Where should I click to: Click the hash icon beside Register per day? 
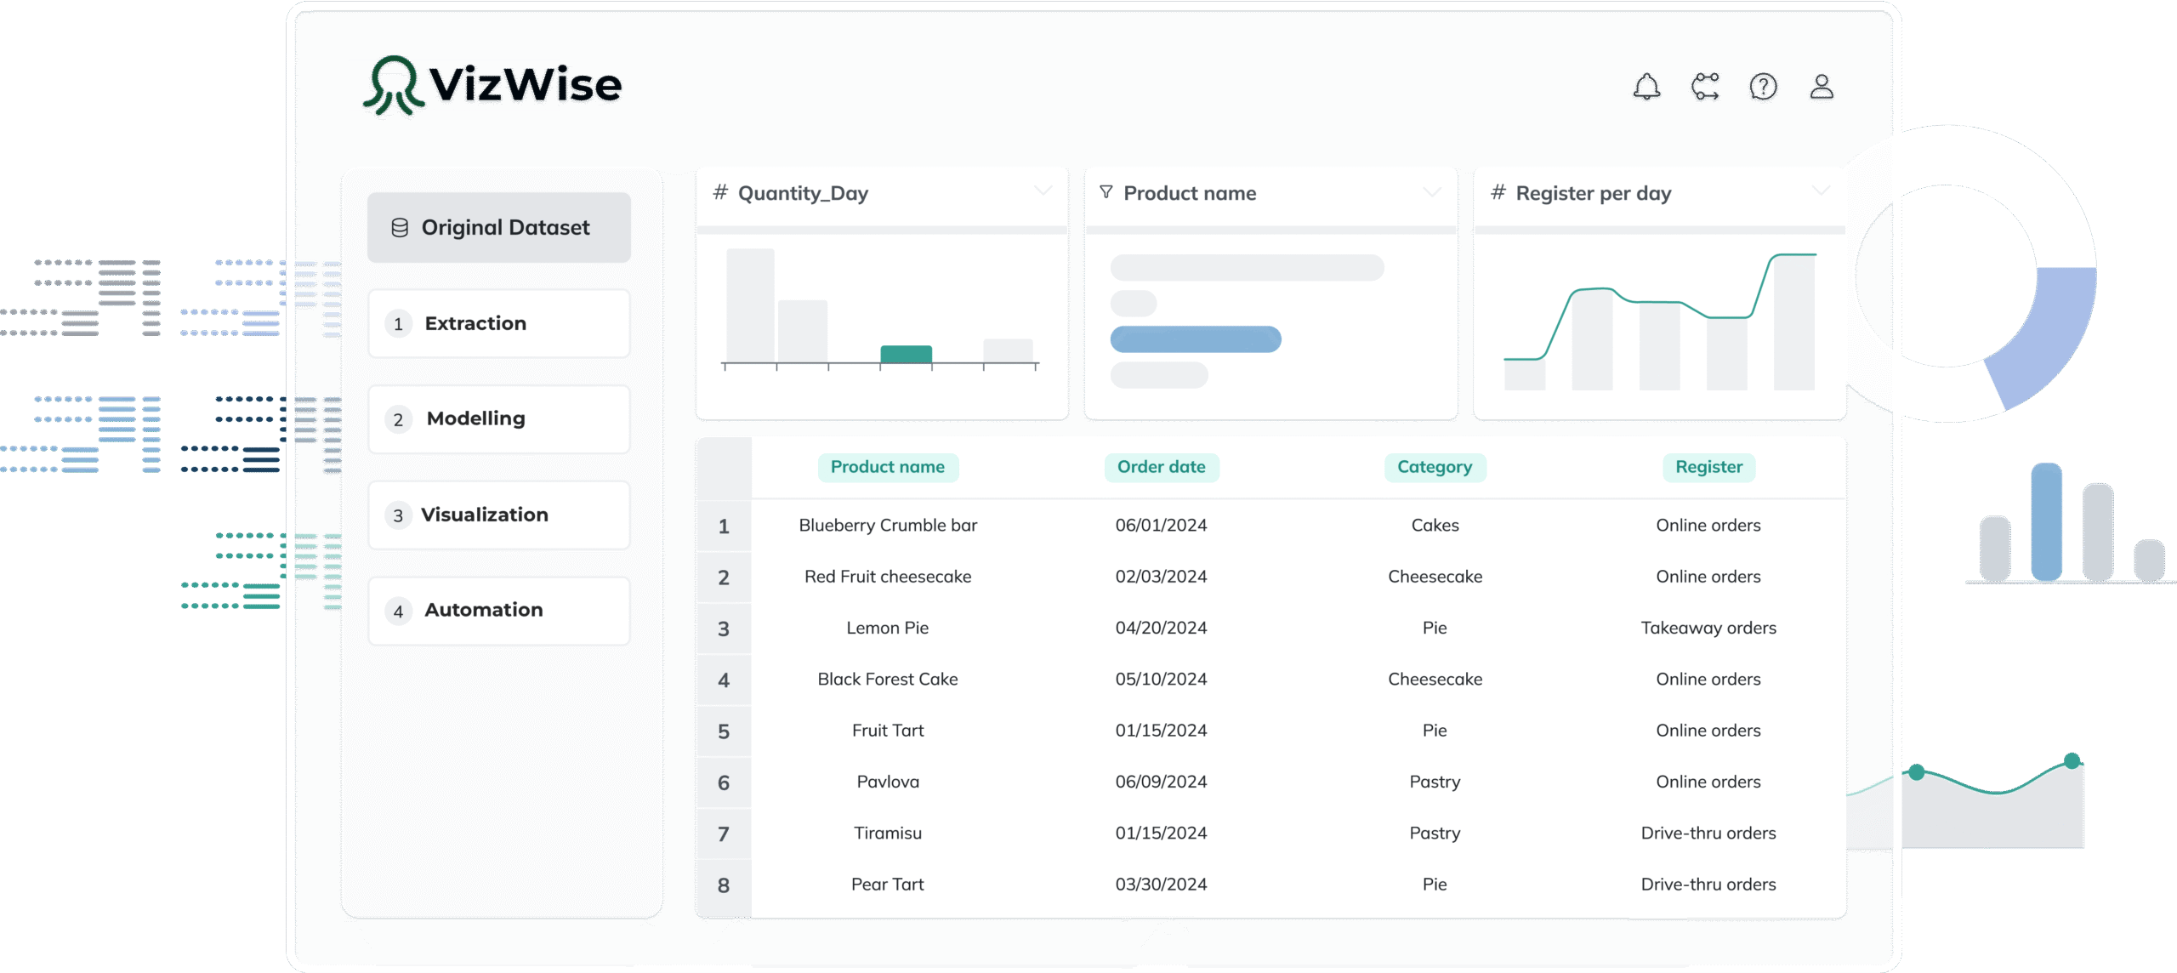(x=1498, y=192)
